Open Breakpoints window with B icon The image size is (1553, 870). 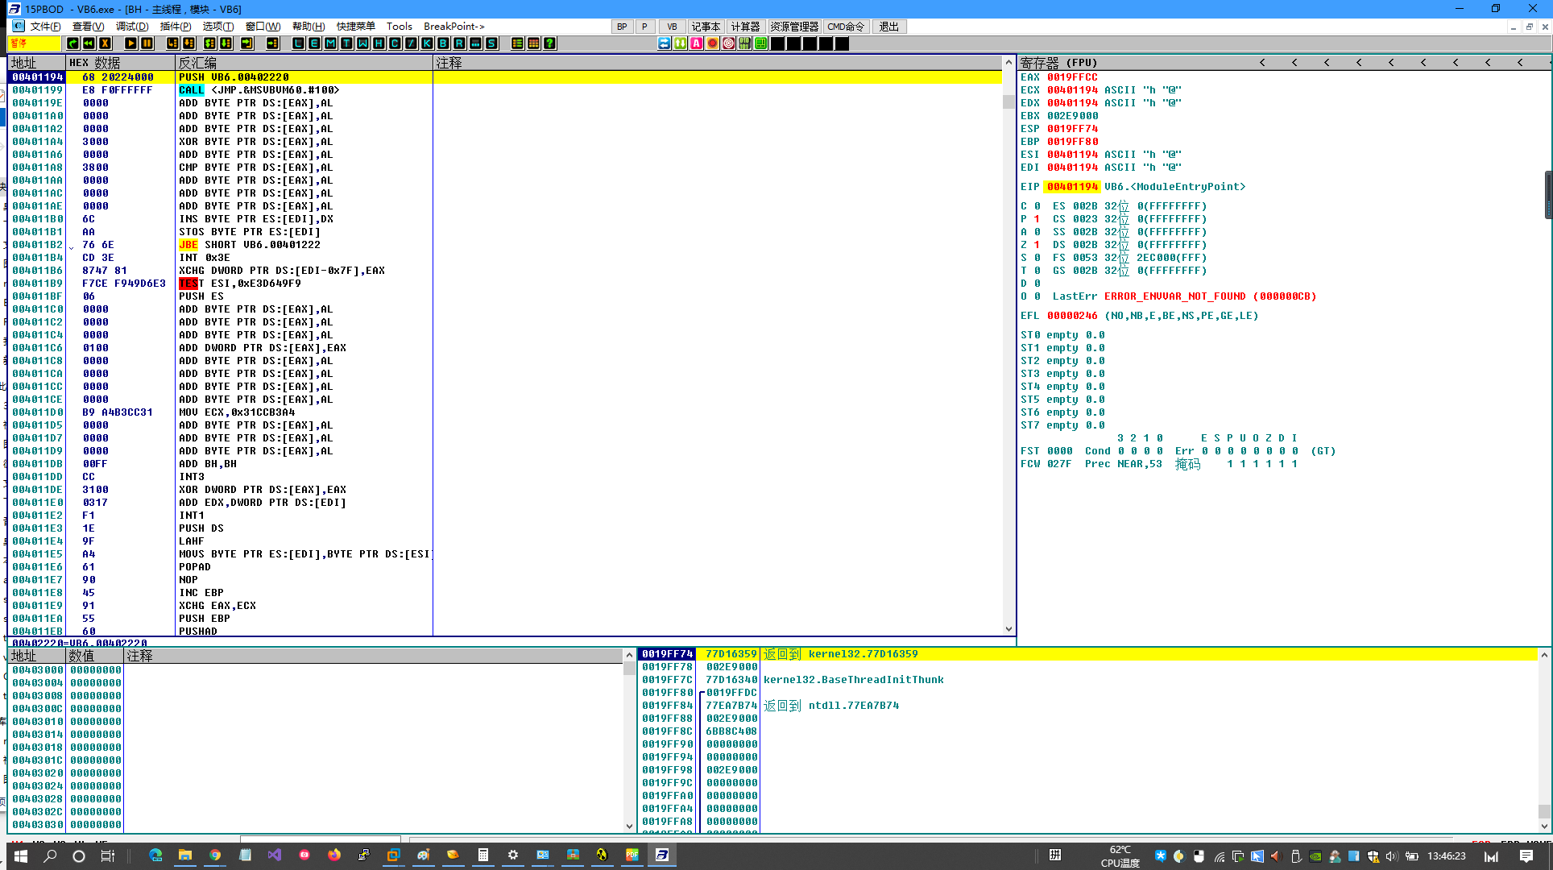click(x=443, y=43)
